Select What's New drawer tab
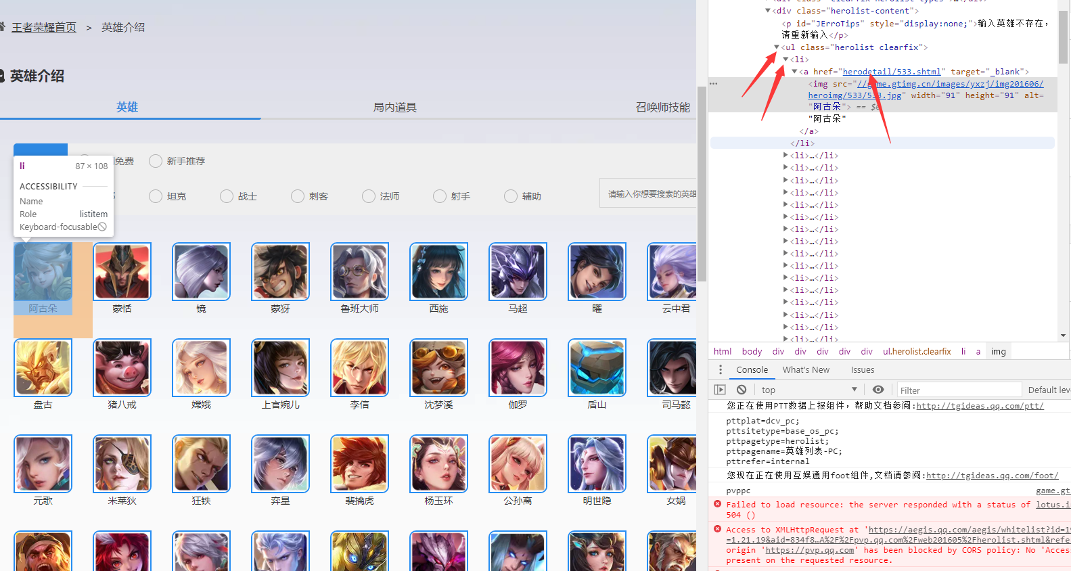The height and width of the screenshot is (571, 1071). tap(806, 369)
